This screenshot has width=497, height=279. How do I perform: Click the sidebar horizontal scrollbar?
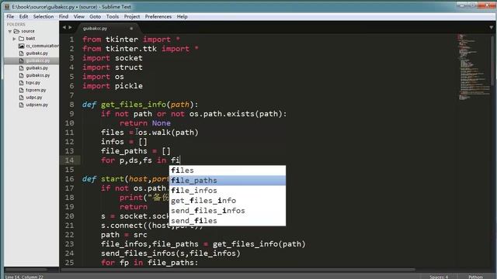click(26, 270)
